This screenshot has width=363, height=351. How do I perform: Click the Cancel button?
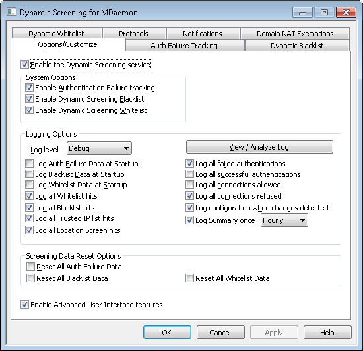coord(220,333)
